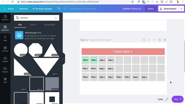The width and height of the screenshot is (185, 104).
Task: Redo the last undone change
Action: tap(65, 9)
